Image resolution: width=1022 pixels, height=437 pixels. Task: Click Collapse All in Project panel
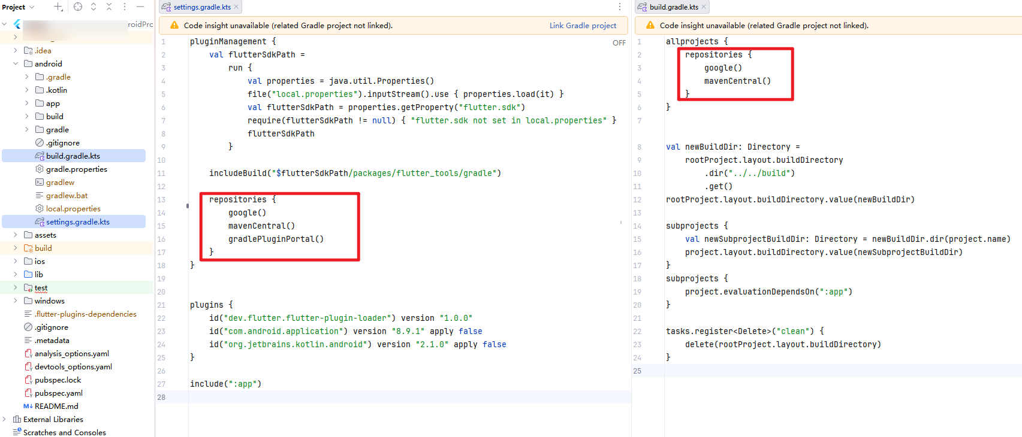109,7
